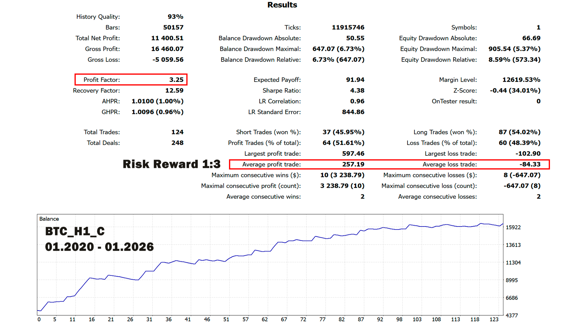Click the Risk Reward 1:3 label

click(x=171, y=164)
